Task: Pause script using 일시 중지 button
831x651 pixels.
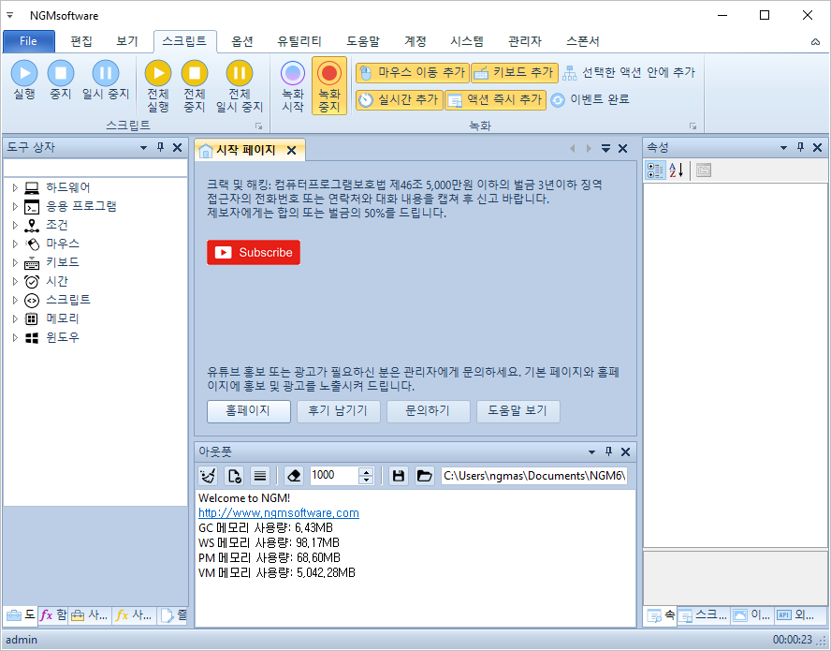Action: [106, 81]
